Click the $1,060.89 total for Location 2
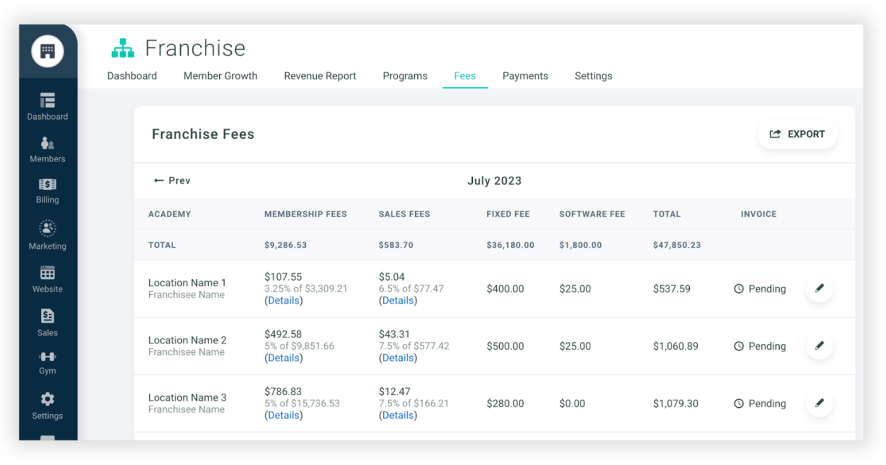The height and width of the screenshot is (465, 886). (x=675, y=346)
